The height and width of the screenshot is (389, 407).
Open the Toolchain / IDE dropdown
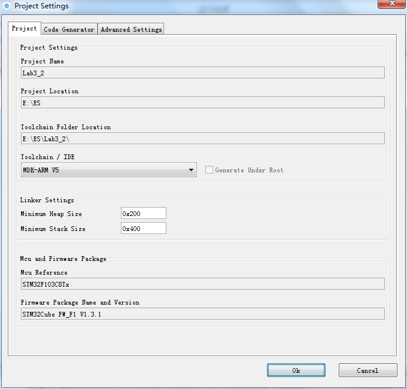pyautogui.click(x=108, y=170)
